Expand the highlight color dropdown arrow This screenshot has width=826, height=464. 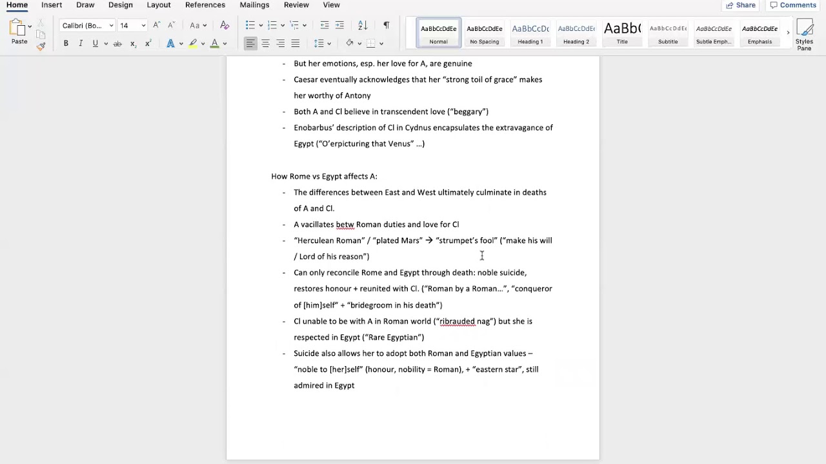203,44
